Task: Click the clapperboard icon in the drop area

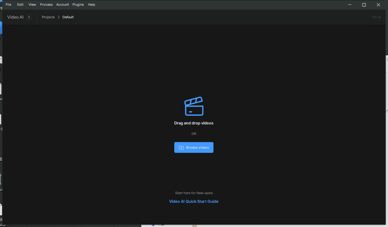Action: 194,106
